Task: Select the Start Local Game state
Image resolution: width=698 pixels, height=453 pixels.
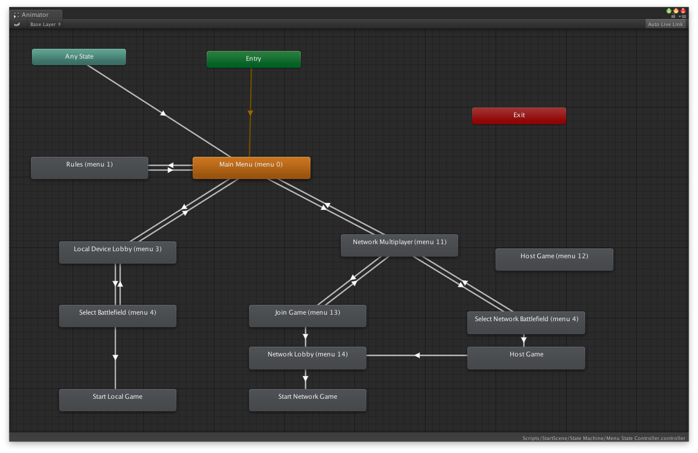Action: coord(117,400)
